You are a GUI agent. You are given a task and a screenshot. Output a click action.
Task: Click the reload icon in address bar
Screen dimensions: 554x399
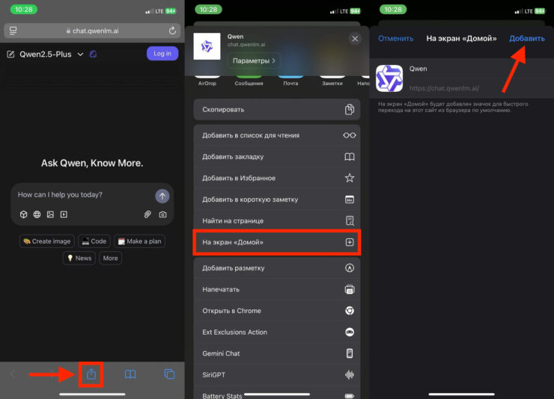pos(173,31)
